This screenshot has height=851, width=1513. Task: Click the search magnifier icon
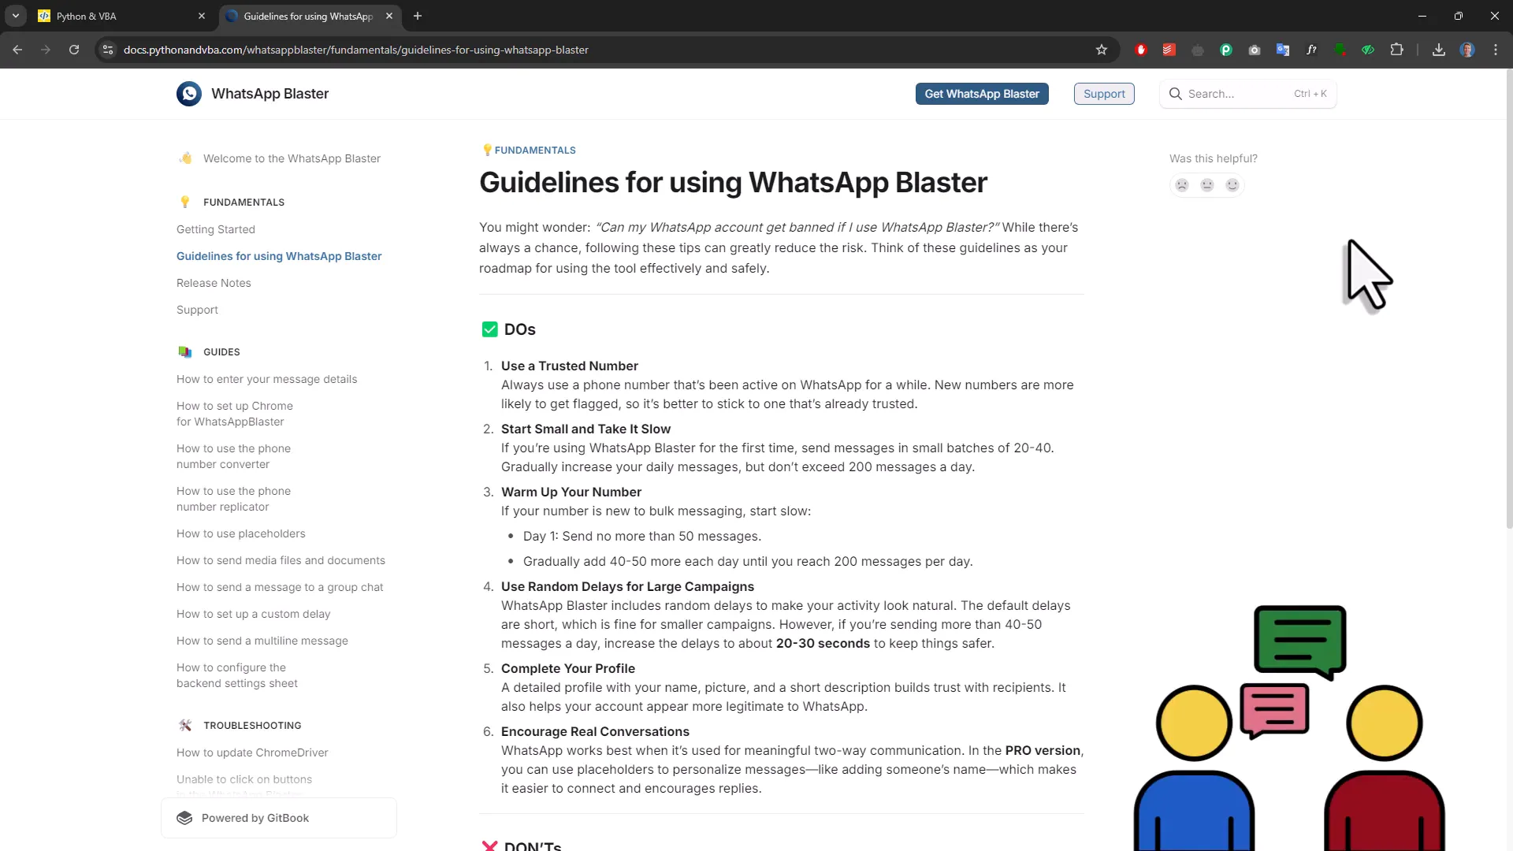(x=1175, y=94)
